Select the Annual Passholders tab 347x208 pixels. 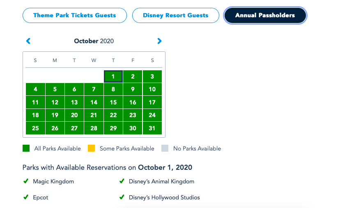265,16
